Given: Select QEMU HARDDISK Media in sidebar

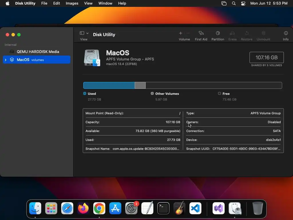Looking at the screenshot, I should click(x=37, y=52).
